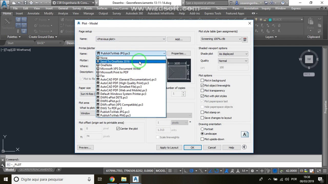Uncheck Plot object lineweights
328x184 pixels.
click(202, 86)
